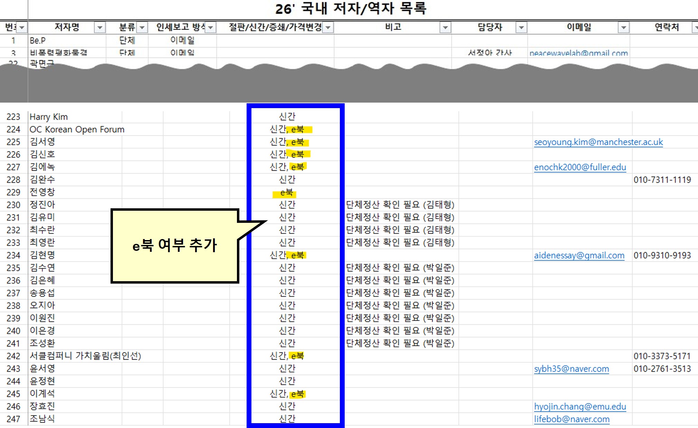The width and height of the screenshot is (698, 428).
Task: Open the 담당자 column filter dropdown
Action: pyautogui.click(x=521, y=27)
